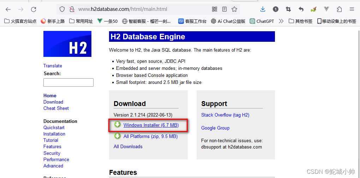Open 移动设备上的书签 folder
This screenshot has height=178, width=360.
337,21
